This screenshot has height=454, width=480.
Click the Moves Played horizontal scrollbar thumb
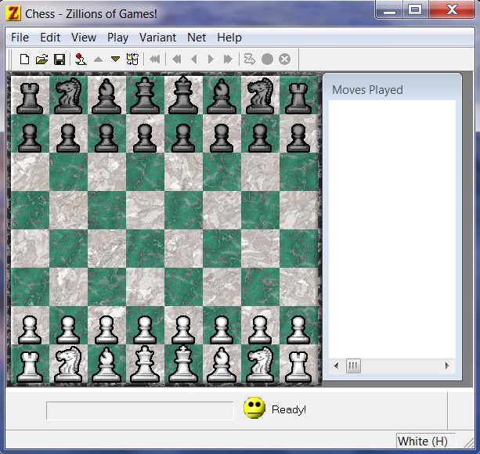click(x=353, y=366)
